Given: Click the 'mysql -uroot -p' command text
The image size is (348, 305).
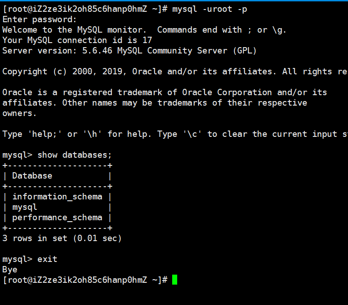Looking at the screenshot, I should [209, 10].
